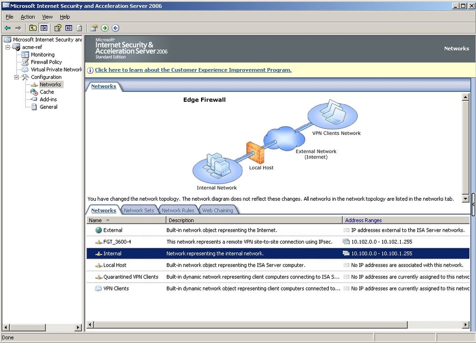Click the console tree scroll left arrow
Viewport: 476px width, 343px height.
(6, 328)
